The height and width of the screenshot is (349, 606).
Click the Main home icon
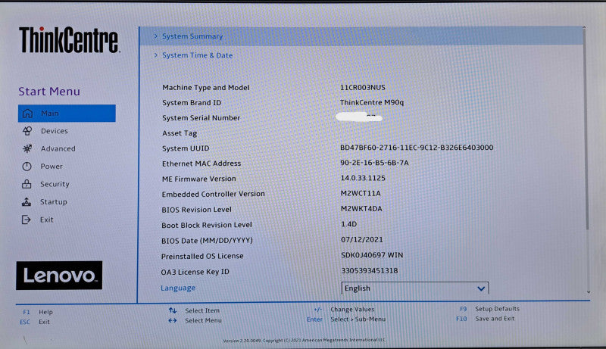pos(27,113)
